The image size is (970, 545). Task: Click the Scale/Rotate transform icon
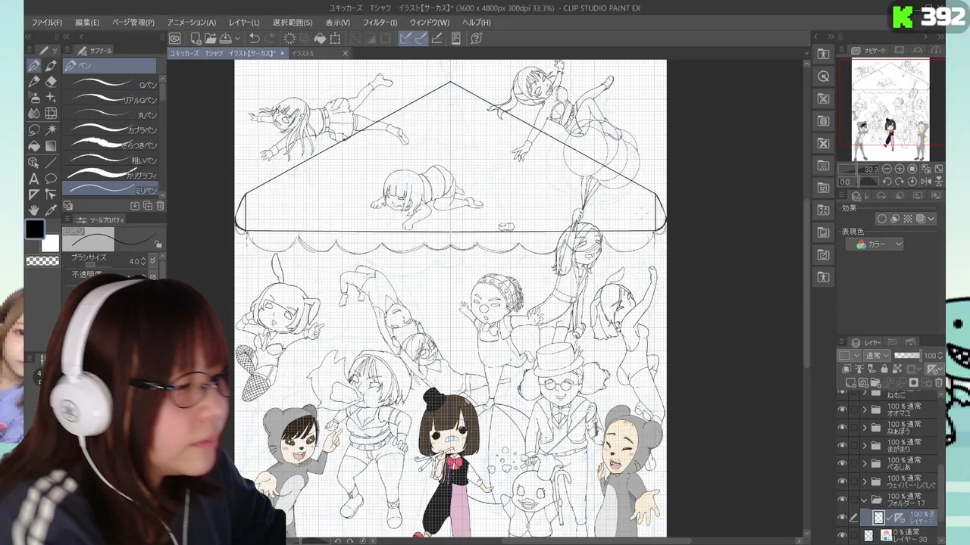click(x=335, y=39)
